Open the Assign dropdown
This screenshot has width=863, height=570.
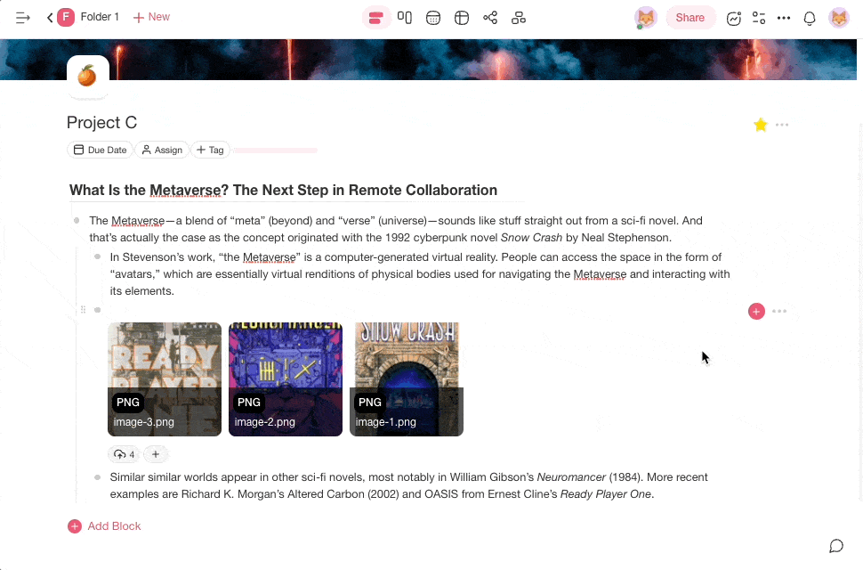coord(162,150)
